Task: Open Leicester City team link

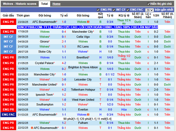Action: point(83,79)
